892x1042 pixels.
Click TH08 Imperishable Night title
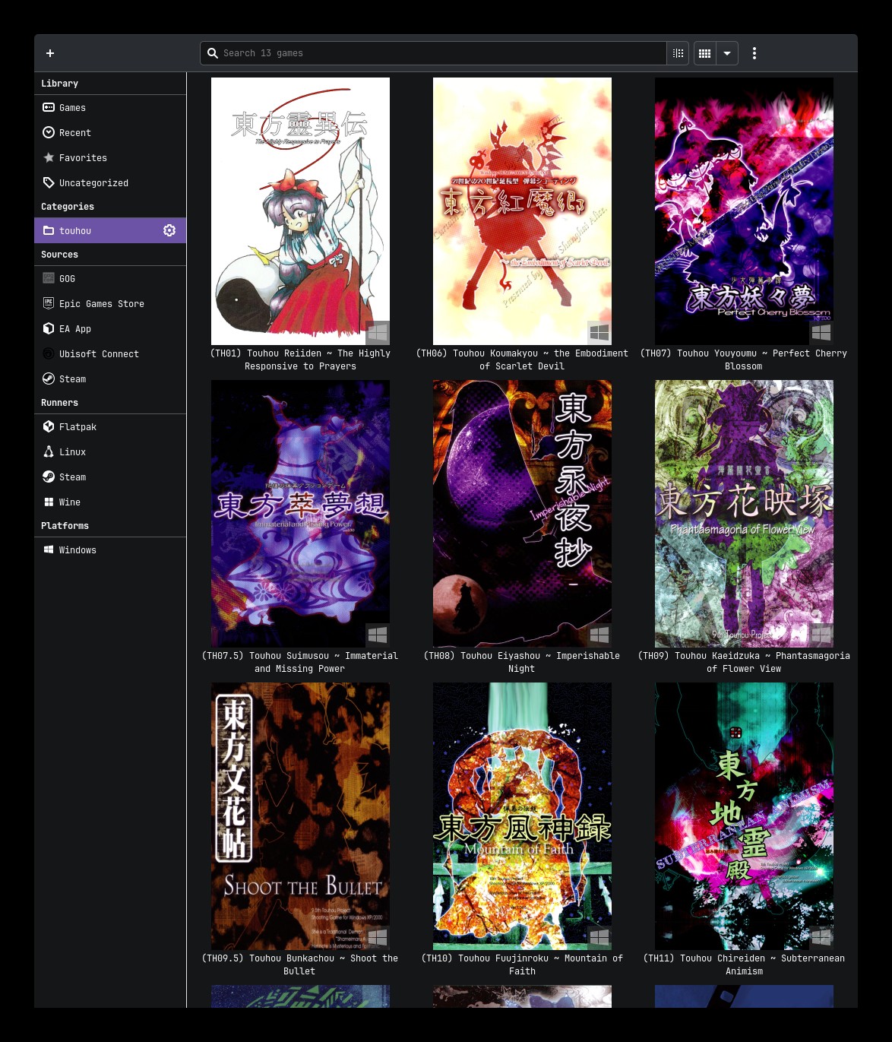click(x=522, y=662)
